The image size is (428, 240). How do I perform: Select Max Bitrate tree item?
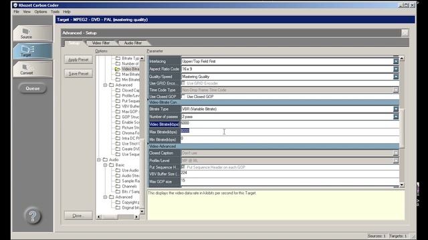coord(130,74)
